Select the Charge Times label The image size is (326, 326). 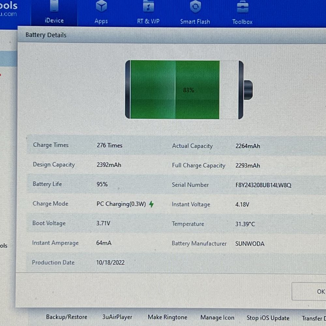click(51, 145)
